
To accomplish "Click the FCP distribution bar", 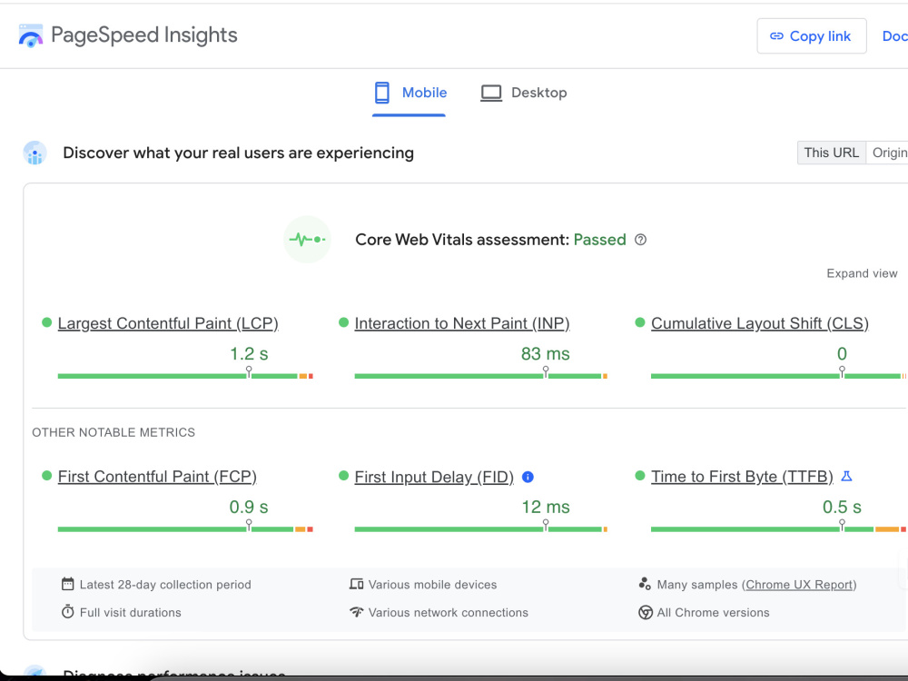I will [185, 529].
